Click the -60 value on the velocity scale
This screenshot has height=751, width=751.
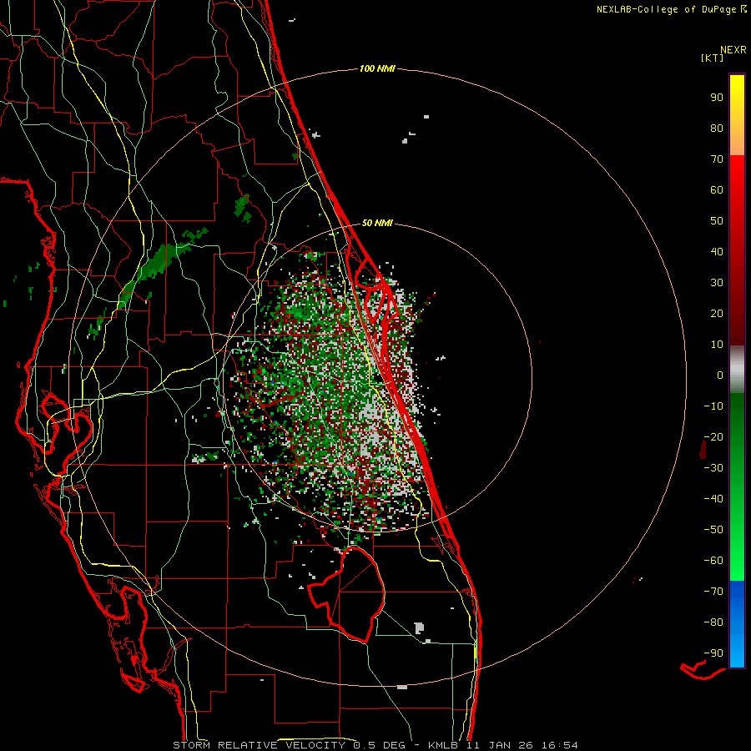click(713, 561)
